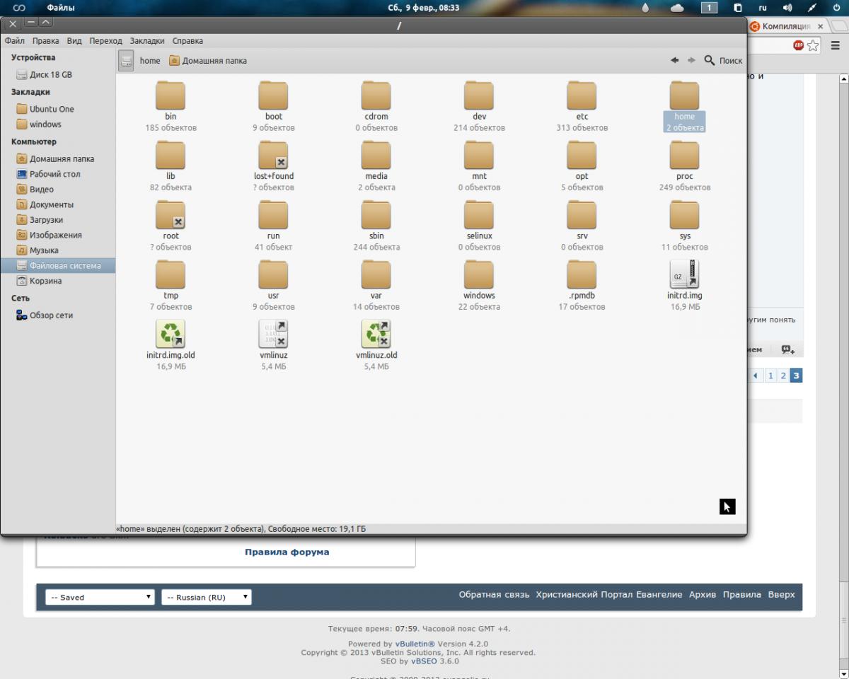Go back with the left arrow

point(675,61)
